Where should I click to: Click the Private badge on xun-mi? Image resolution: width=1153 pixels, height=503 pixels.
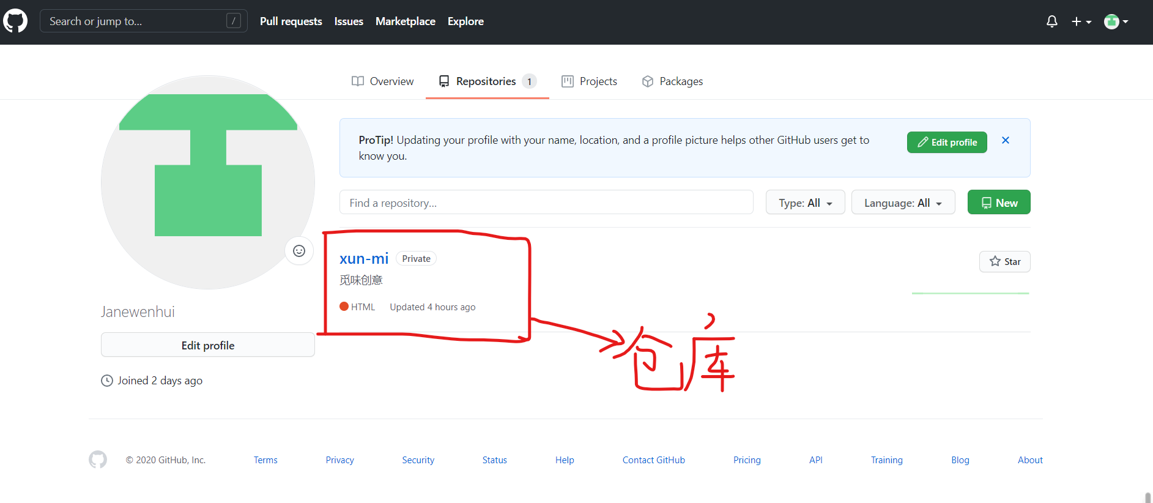[x=417, y=259]
